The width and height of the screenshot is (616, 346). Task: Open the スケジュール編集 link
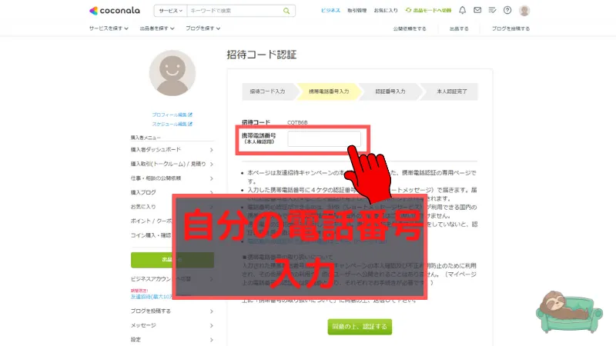(x=172, y=124)
